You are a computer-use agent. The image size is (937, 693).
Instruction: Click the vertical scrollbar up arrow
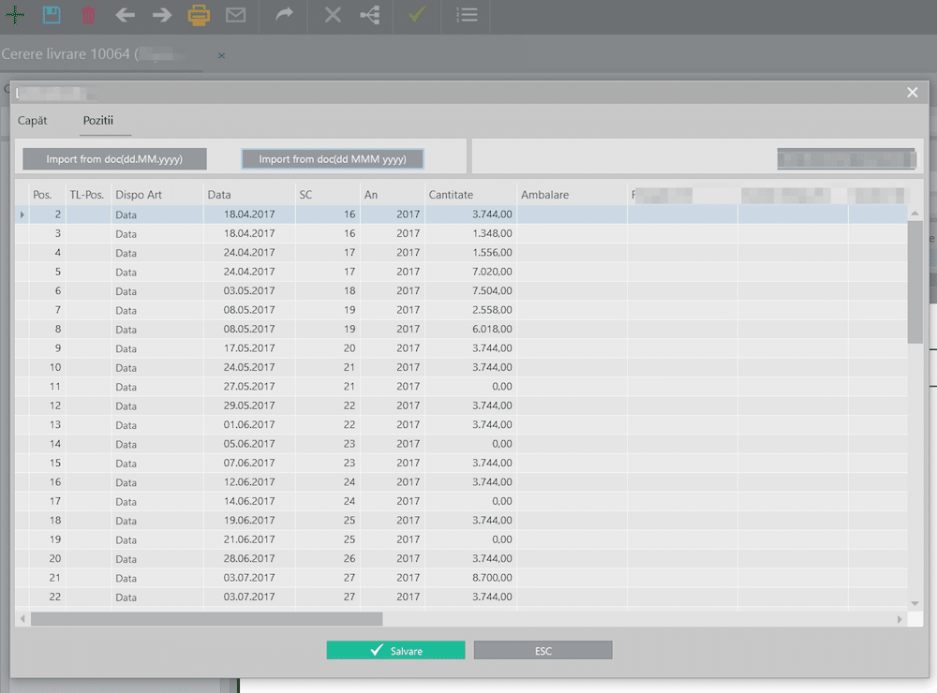pos(915,214)
